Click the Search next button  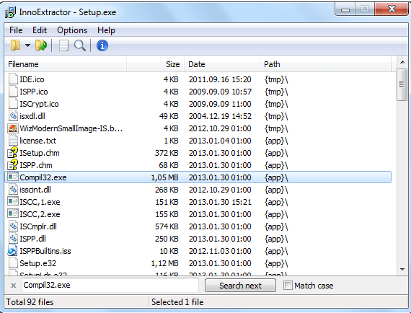240,285
